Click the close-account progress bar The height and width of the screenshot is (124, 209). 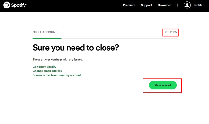pos(104,38)
